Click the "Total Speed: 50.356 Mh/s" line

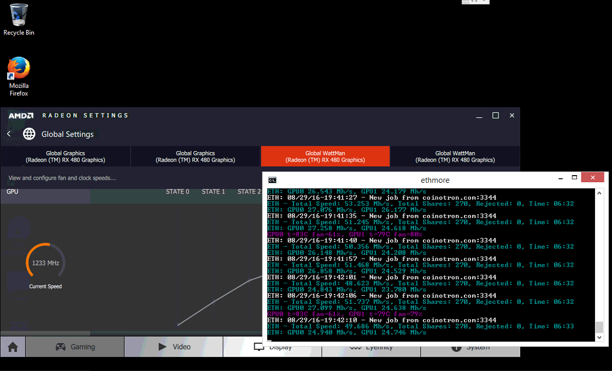pyautogui.click(x=420, y=247)
